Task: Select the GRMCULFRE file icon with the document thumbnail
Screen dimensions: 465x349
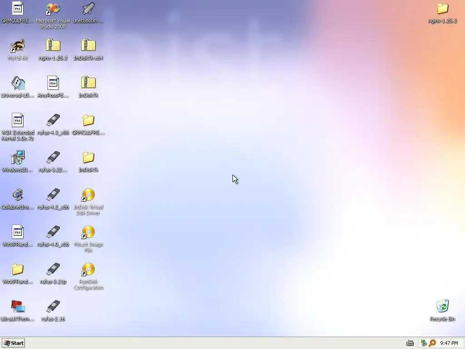Action: [18, 9]
